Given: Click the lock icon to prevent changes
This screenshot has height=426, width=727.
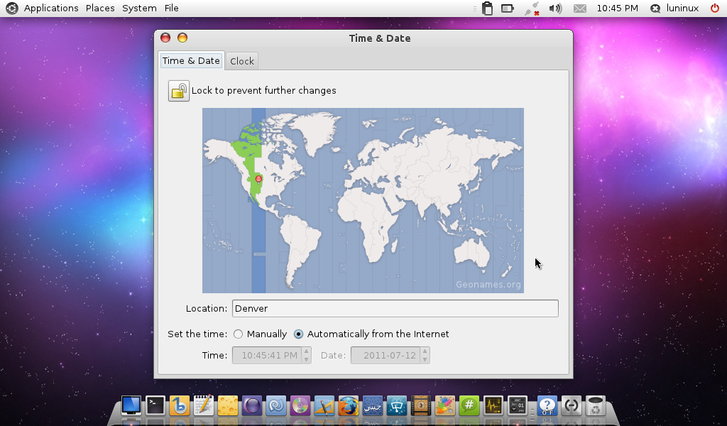Looking at the screenshot, I should pos(178,91).
